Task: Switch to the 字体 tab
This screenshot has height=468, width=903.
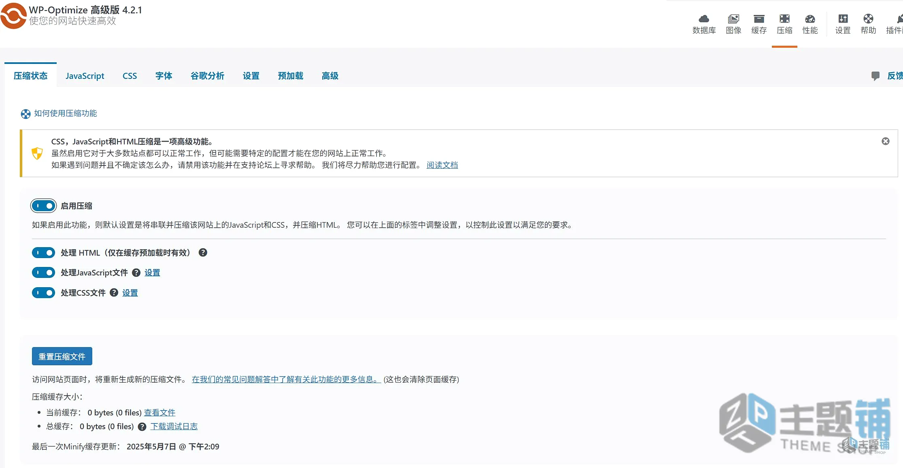Action: click(x=164, y=76)
